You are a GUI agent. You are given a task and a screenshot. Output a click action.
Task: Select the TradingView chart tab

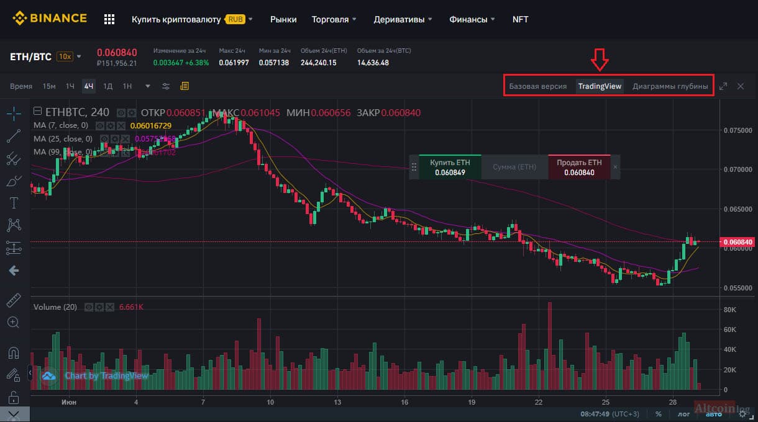pos(600,86)
